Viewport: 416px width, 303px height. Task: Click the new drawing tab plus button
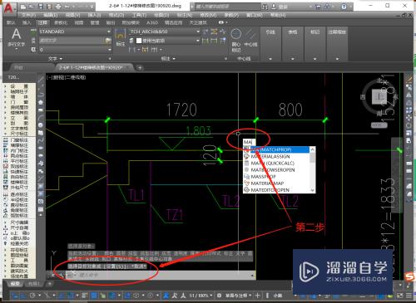click(140, 67)
